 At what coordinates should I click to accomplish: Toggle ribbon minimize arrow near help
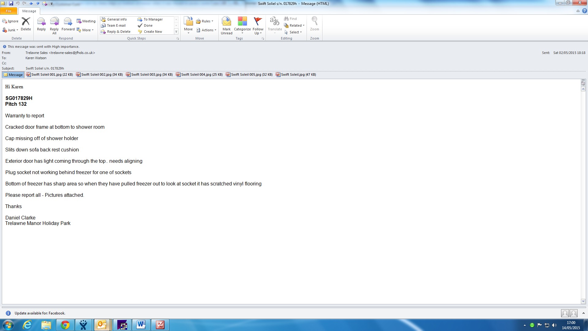[578, 11]
